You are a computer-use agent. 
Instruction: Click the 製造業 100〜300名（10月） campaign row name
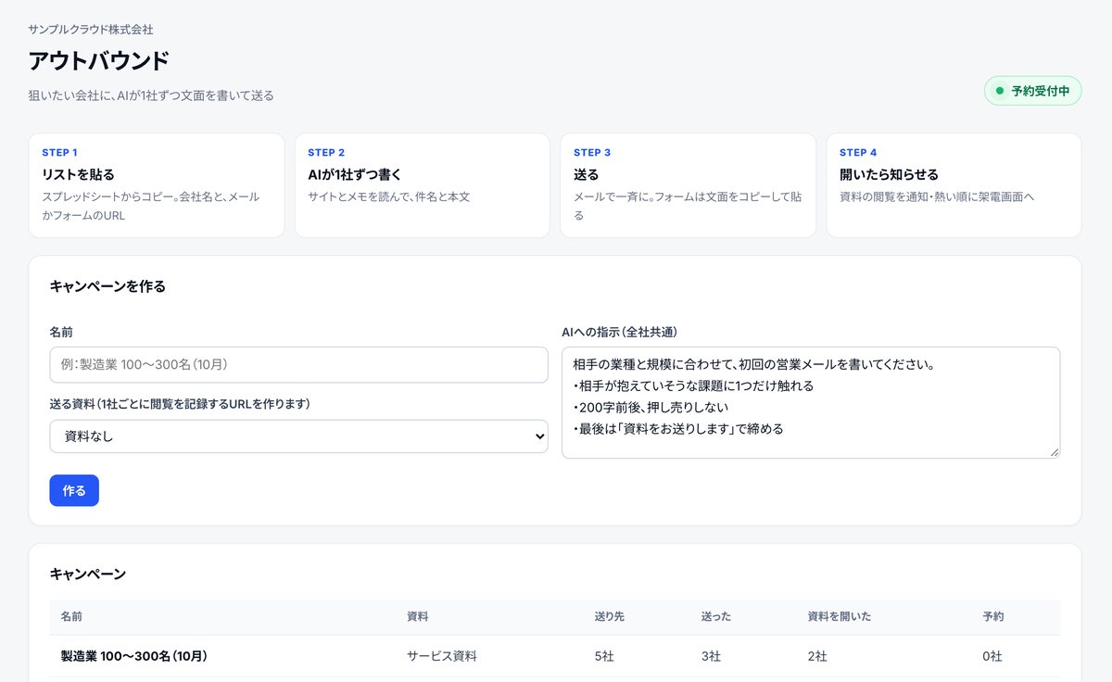point(133,656)
